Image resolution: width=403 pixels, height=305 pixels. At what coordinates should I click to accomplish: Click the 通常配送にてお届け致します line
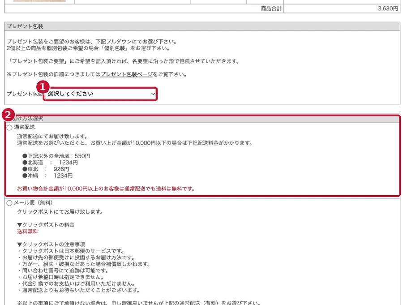point(52,136)
